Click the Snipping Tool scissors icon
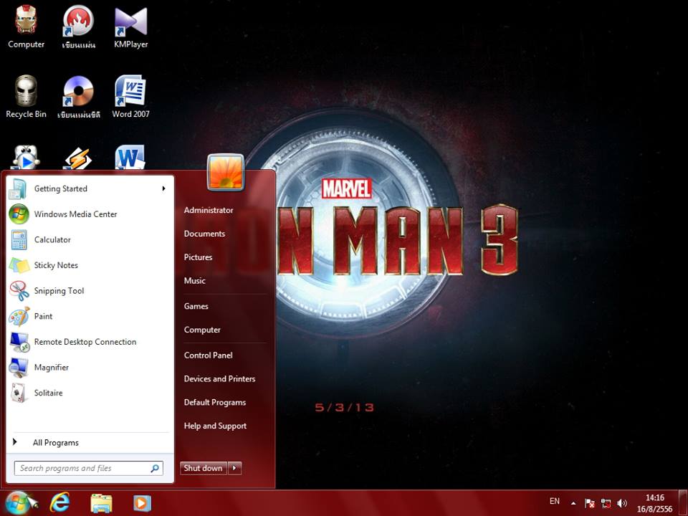The height and width of the screenshot is (516, 688). click(19, 290)
